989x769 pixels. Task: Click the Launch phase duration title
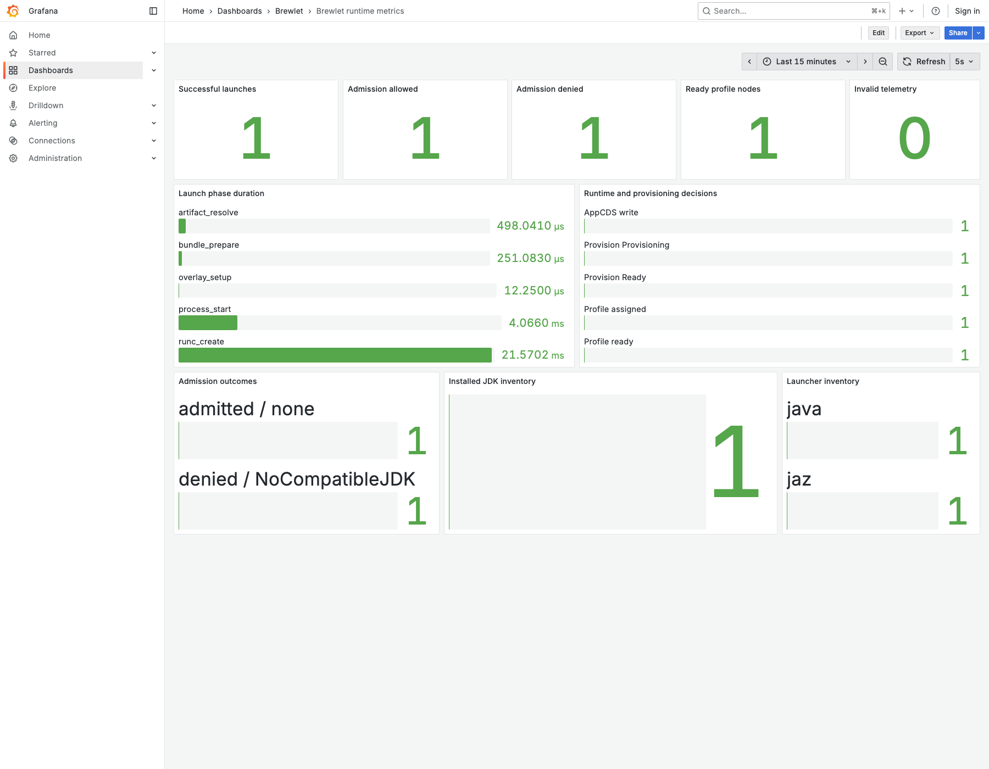point(221,193)
